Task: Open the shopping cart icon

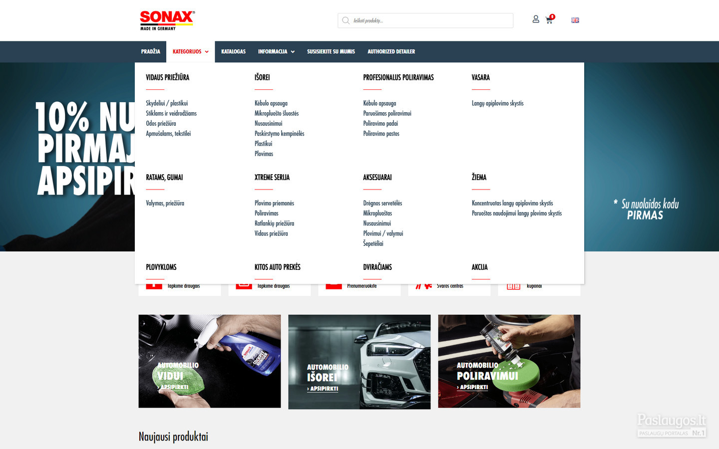Action: tap(549, 20)
